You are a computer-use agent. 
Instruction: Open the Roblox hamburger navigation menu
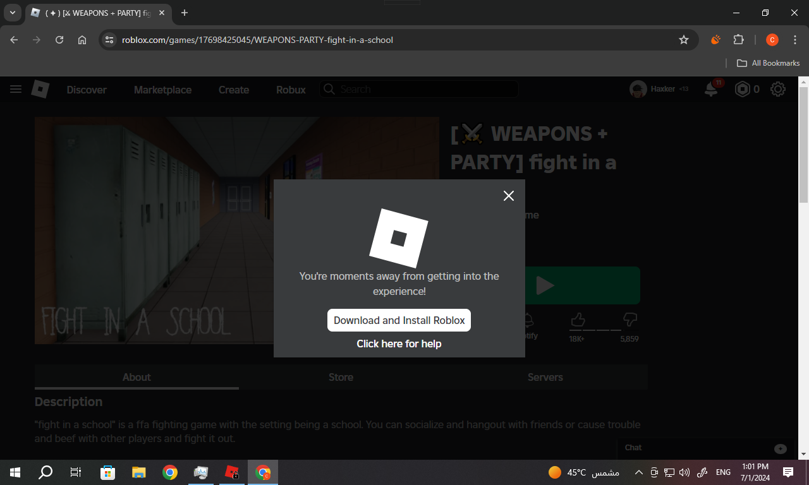coord(16,90)
